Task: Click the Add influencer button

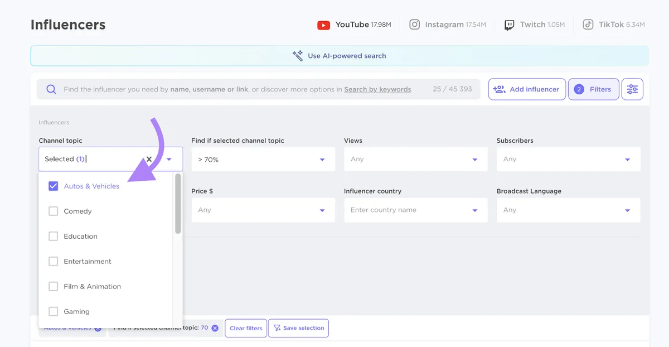Action: coord(527,89)
